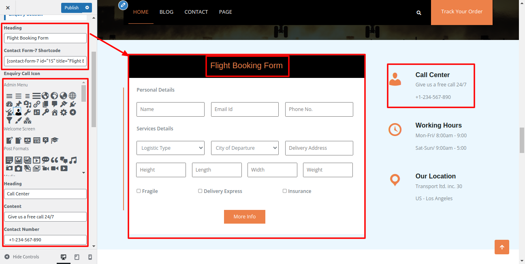The width and height of the screenshot is (525, 264).
Task: Go to the BLOG menu item
Action: (x=166, y=12)
